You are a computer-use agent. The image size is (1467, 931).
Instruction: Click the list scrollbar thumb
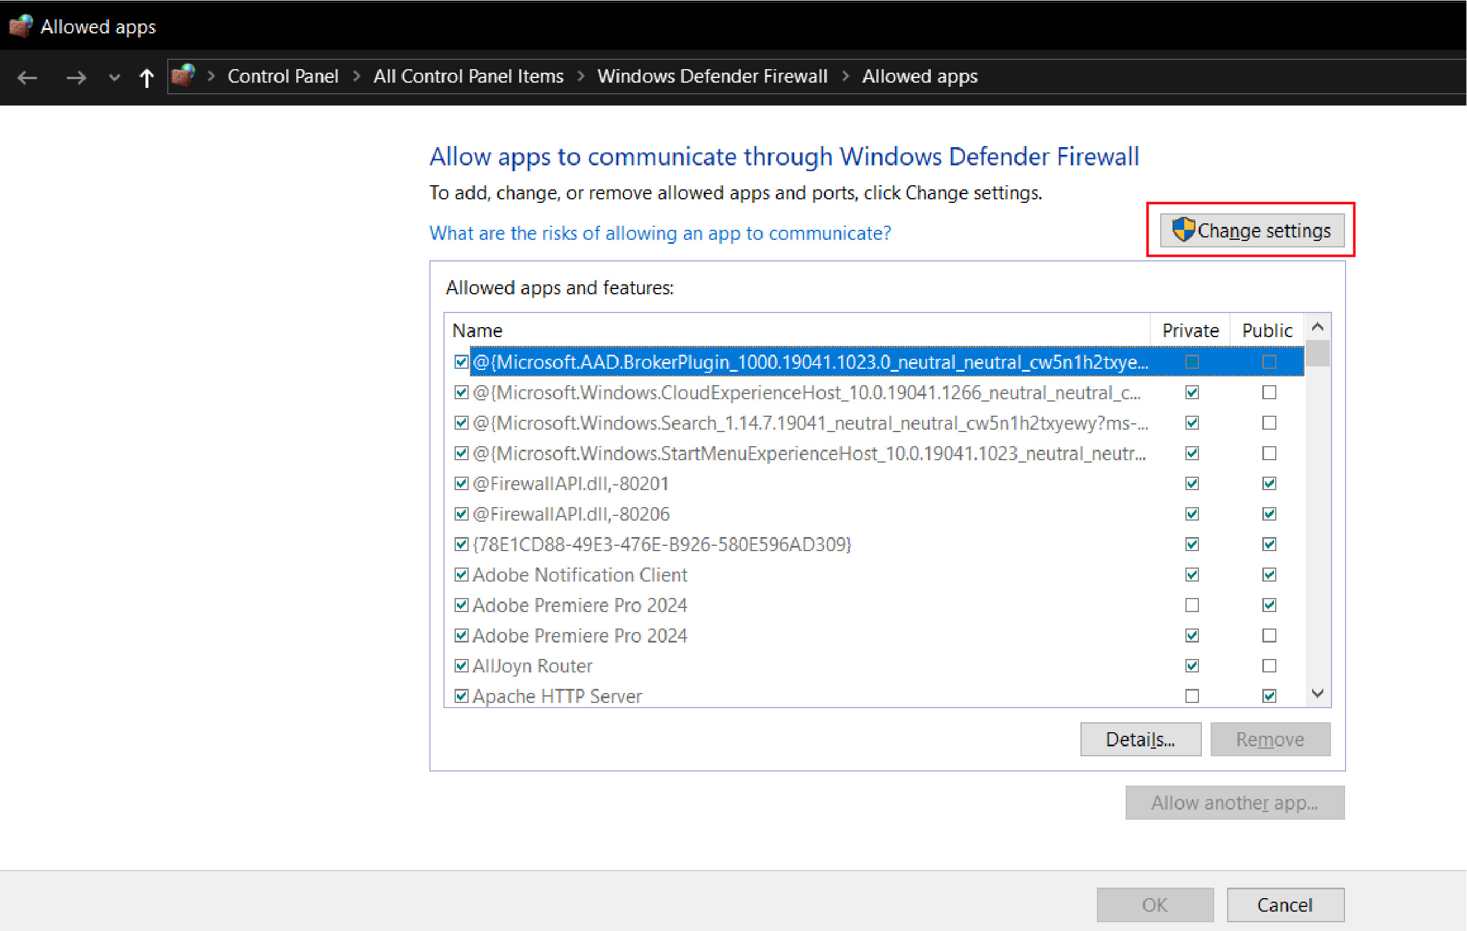pos(1318,354)
